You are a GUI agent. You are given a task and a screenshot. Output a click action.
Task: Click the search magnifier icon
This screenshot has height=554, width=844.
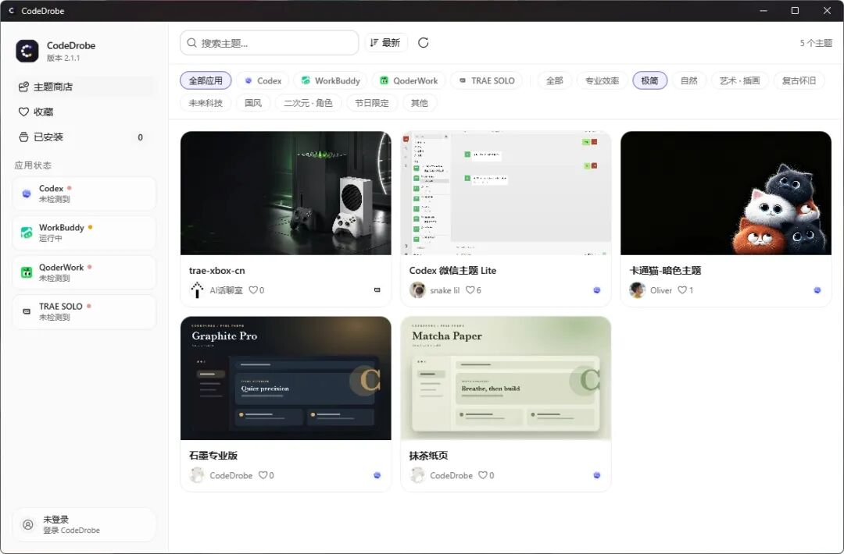pos(191,42)
